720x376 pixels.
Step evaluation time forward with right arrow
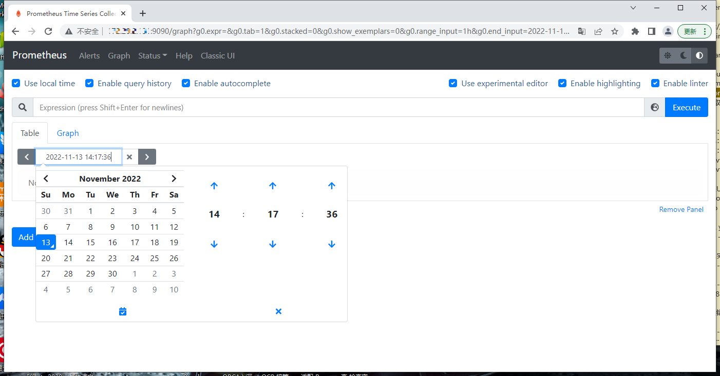point(147,157)
